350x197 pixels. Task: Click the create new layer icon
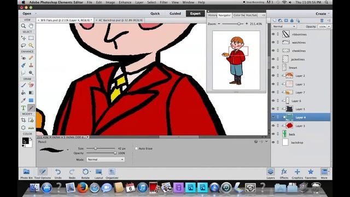275,20
